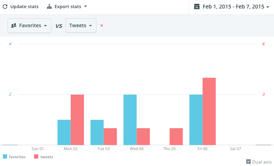Click the red tweets legend color swatch
Screen dimensions: 274x166
pos(36,156)
